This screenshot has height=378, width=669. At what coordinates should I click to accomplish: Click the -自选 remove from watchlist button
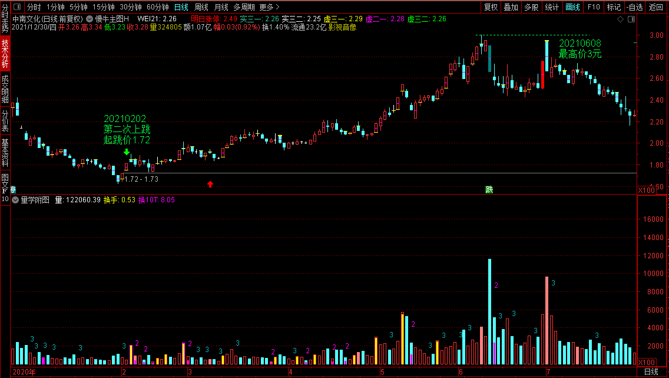[635, 7]
